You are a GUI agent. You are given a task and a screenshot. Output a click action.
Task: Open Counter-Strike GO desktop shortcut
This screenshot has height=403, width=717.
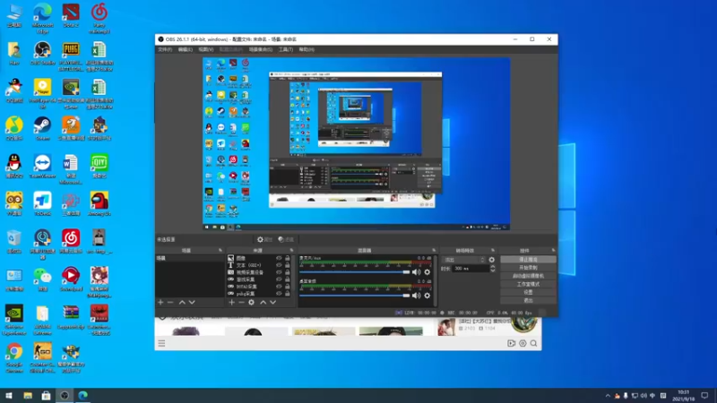[x=42, y=357]
